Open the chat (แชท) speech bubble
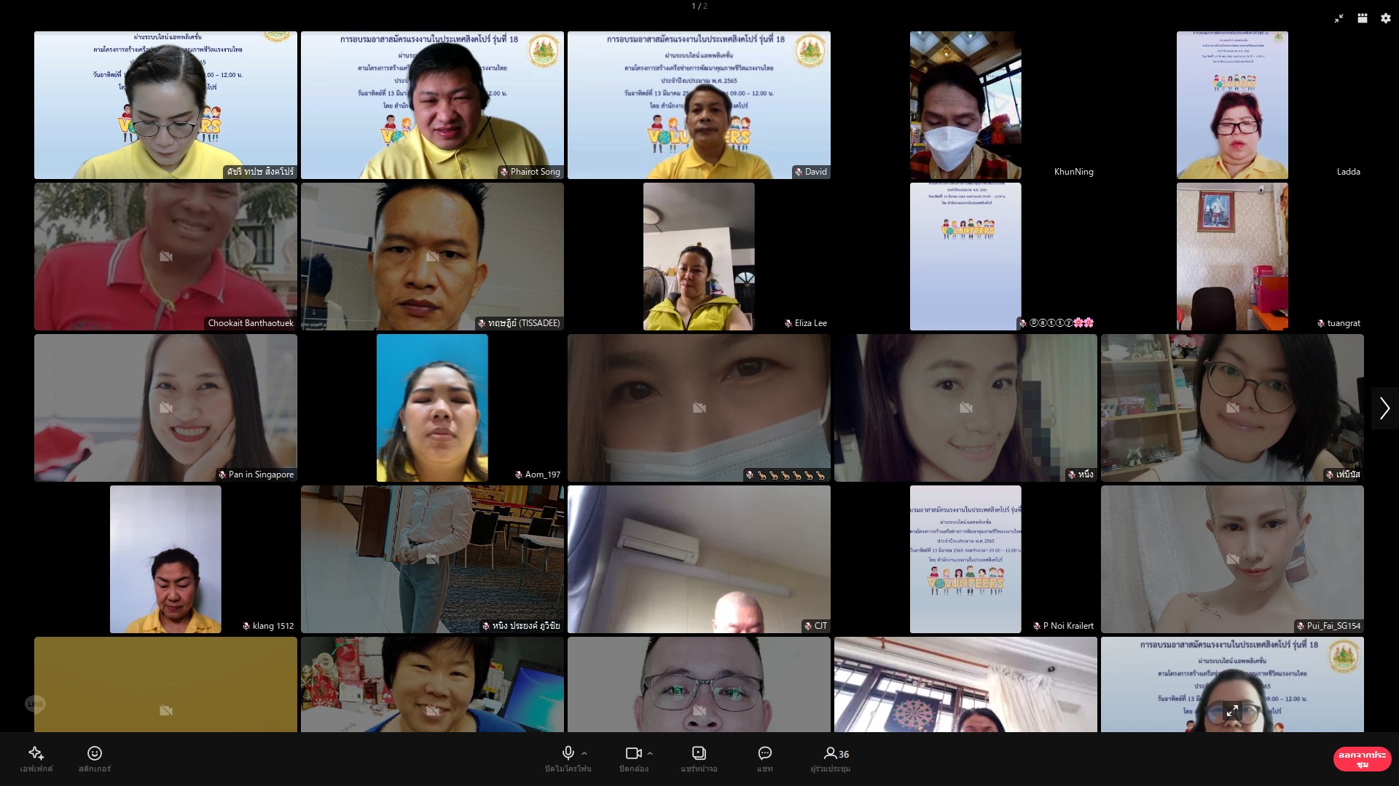This screenshot has width=1399, height=786. (764, 753)
